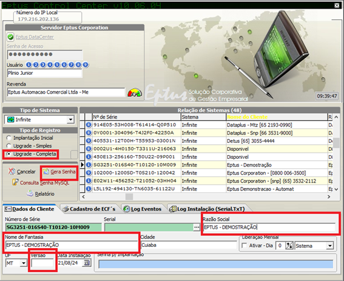The width and height of the screenshot is (344, 281).
Task: Click row icon for serial 0002U1-4H0150-T3311U-216063
Action: pyautogui.click(x=89, y=149)
